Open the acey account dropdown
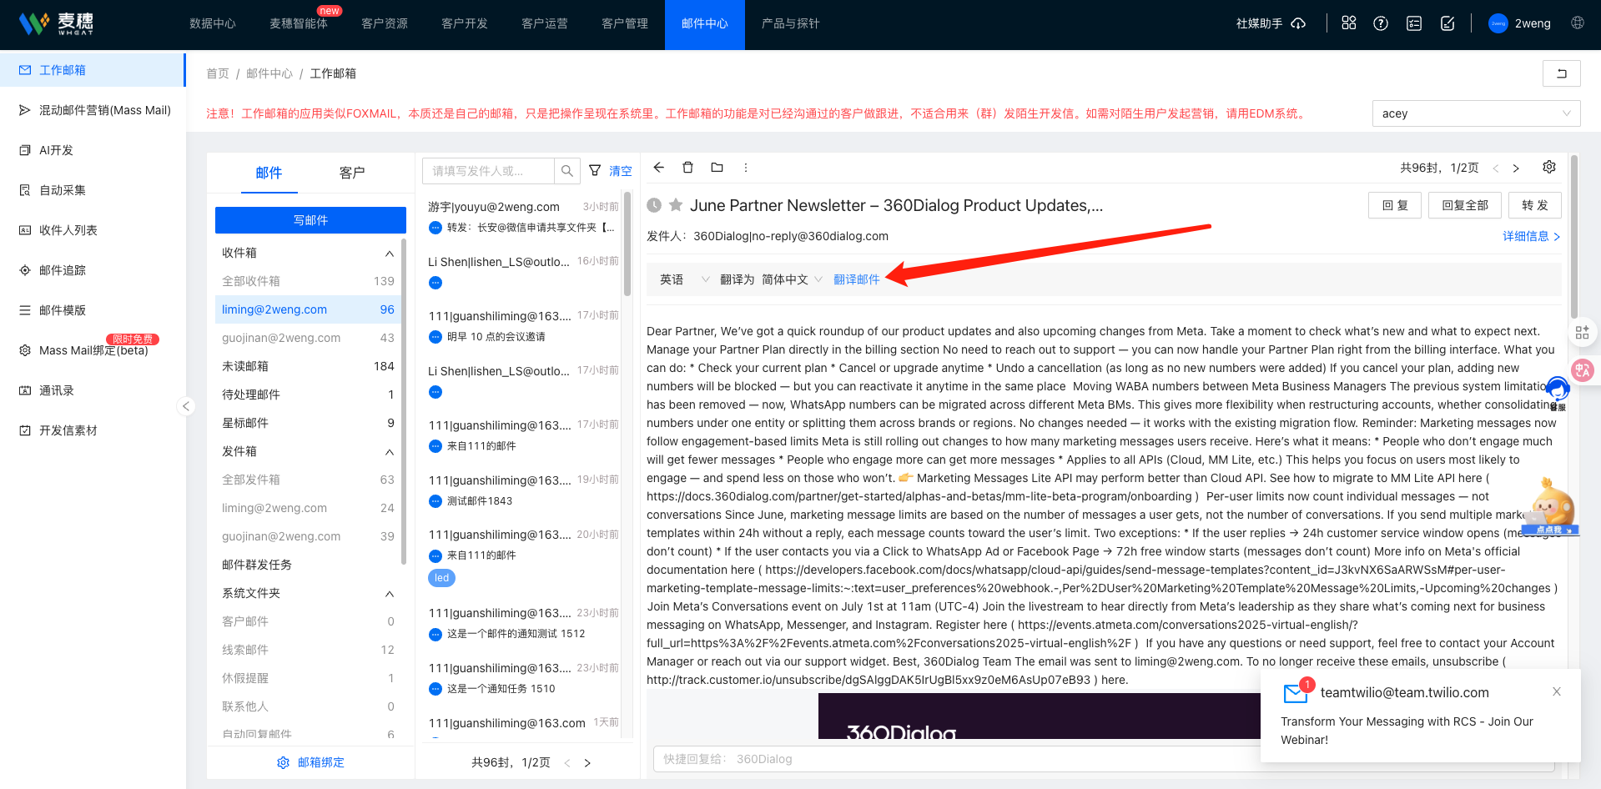 1476,113
